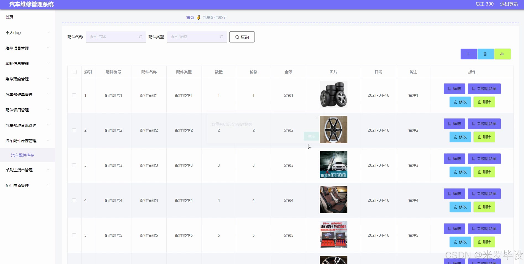Click 删除 for row 配件编号2
The width and height of the screenshot is (524, 264).
pyautogui.click(x=484, y=137)
